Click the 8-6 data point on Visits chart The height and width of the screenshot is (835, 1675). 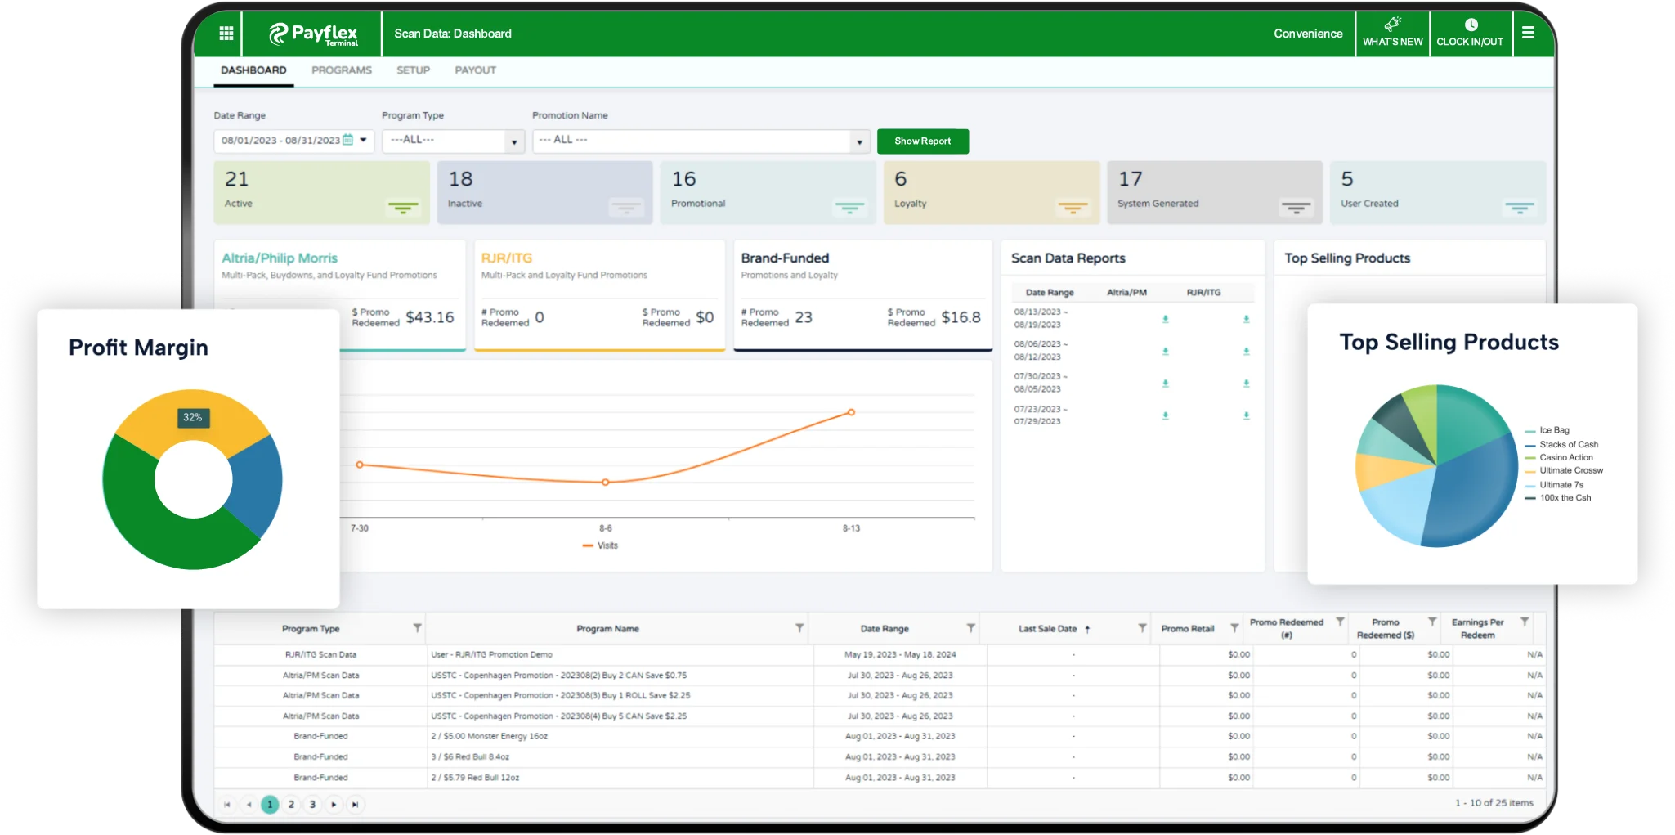click(x=605, y=483)
